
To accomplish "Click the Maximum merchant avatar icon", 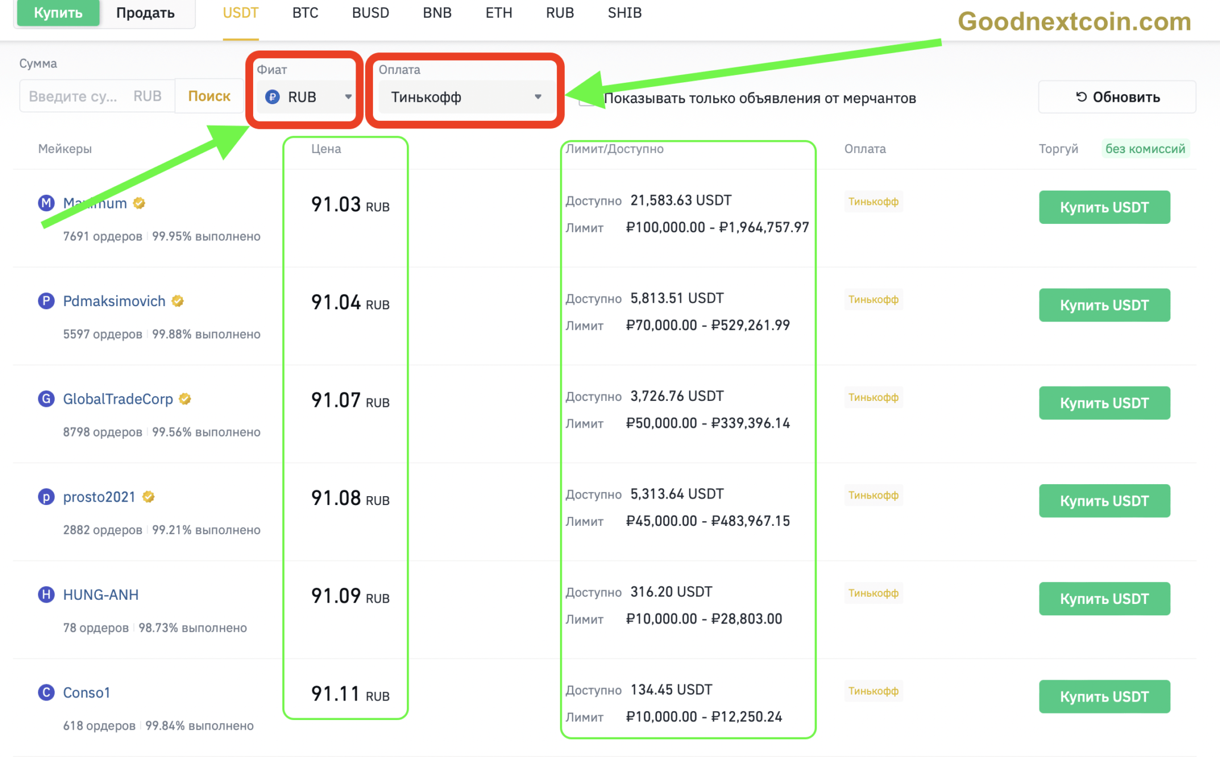I will 46,203.
